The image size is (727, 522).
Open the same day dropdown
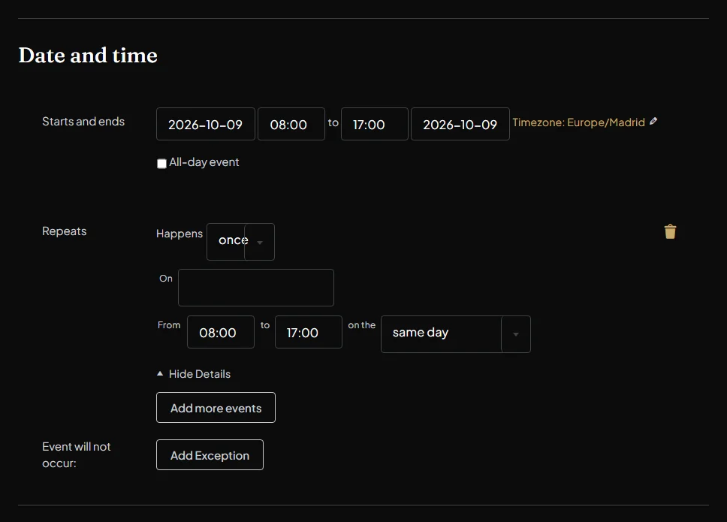[x=456, y=334]
